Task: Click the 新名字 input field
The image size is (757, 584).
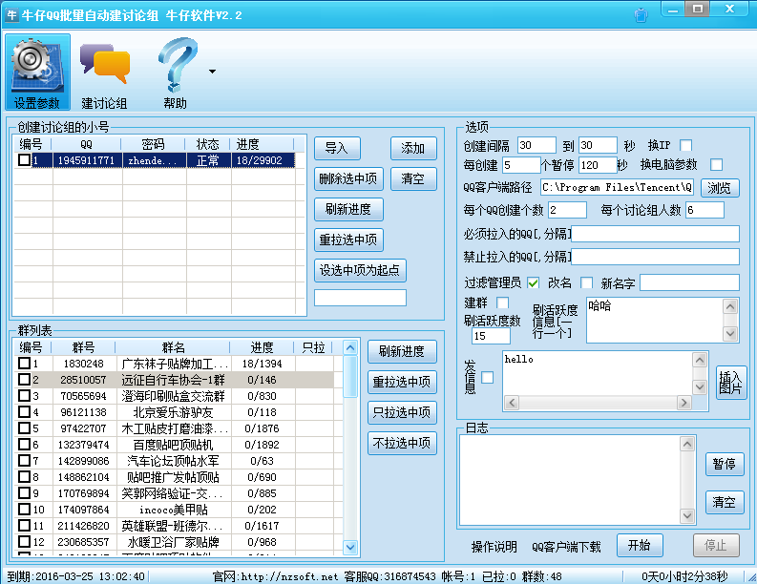Action: pos(689,282)
